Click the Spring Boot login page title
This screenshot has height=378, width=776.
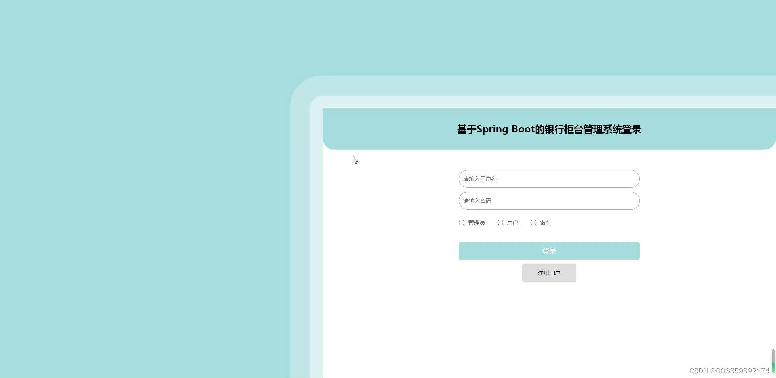click(x=549, y=129)
